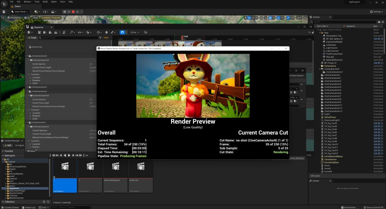Pause the Play in Editor session
Screen dimensions: 386x209
point(64,12)
